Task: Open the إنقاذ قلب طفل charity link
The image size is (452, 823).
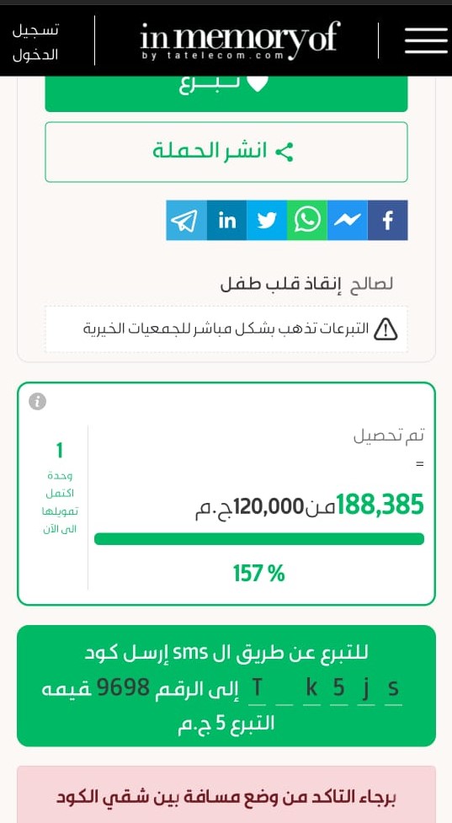Action: coord(280,285)
